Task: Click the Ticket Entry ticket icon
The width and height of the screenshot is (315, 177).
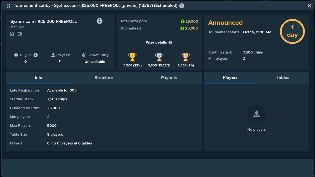Action: point(84,55)
